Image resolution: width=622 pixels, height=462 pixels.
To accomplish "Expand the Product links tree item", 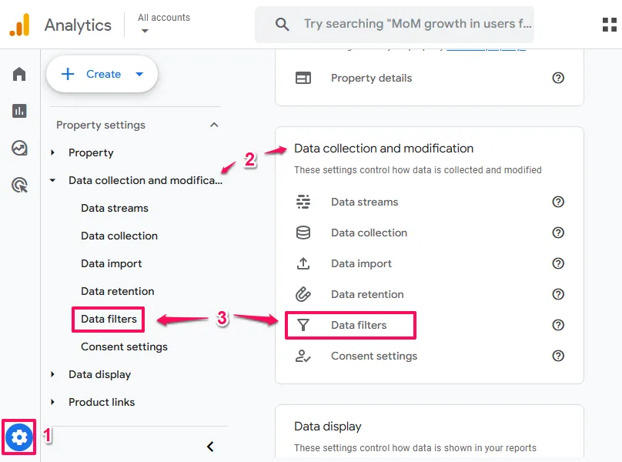I will (53, 402).
